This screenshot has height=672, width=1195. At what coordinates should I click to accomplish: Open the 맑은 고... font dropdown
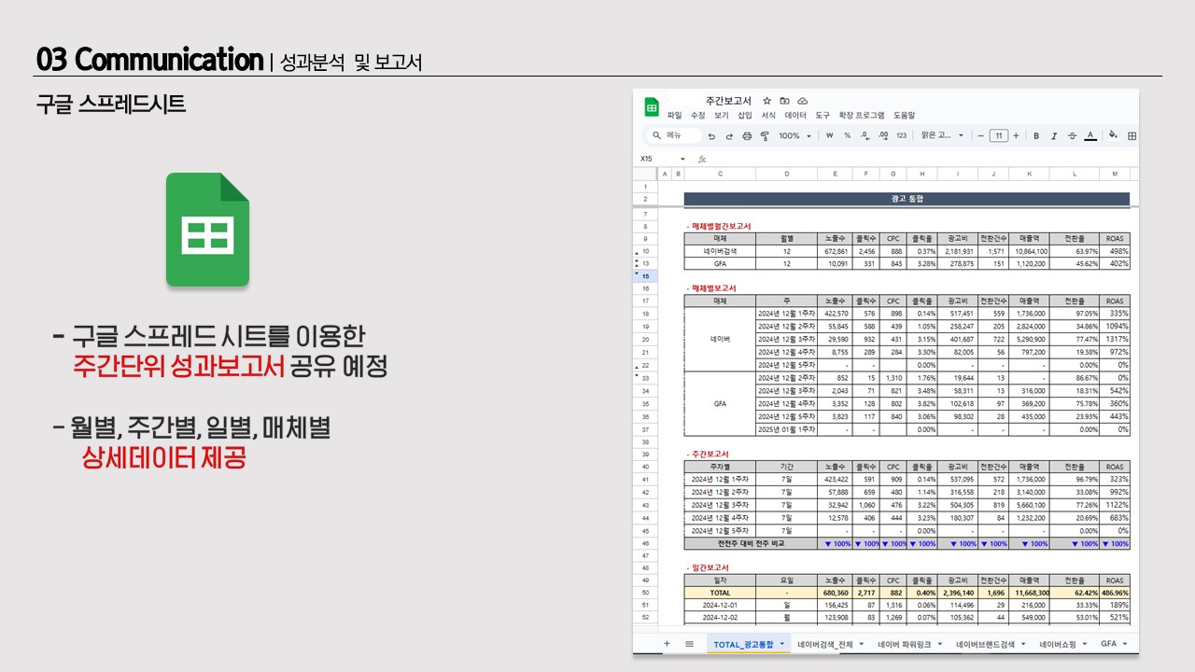pos(944,136)
